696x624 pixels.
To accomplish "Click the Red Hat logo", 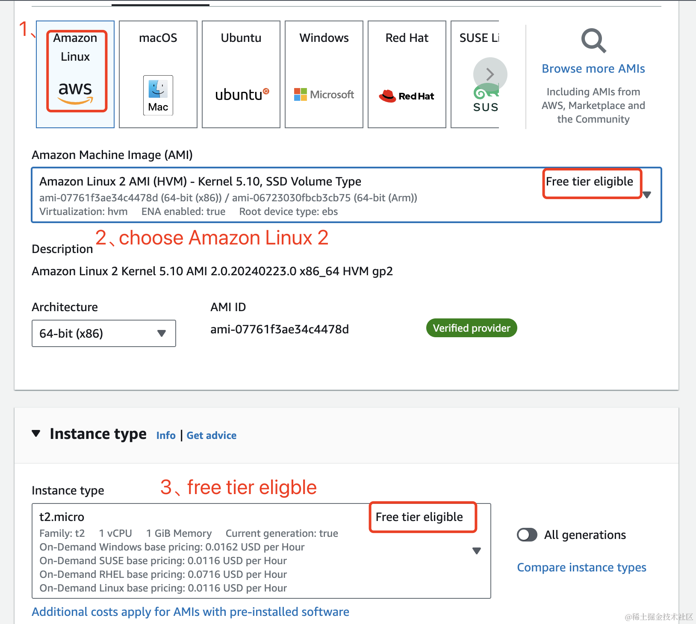I will 407,96.
